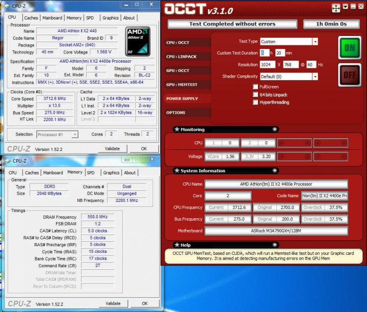Open the Test Type dropdown
This screenshot has width=367, height=312.
point(315,42)
